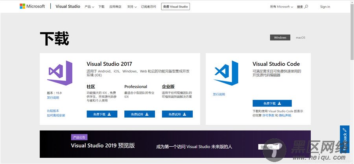Click download arrow icon on Professional 免费试用 button
This screenshot has height=164, width=354.
click(x=147, y=114)
